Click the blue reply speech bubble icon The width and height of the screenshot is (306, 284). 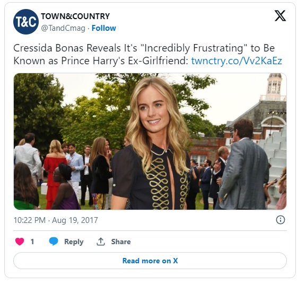coord(54,242)
